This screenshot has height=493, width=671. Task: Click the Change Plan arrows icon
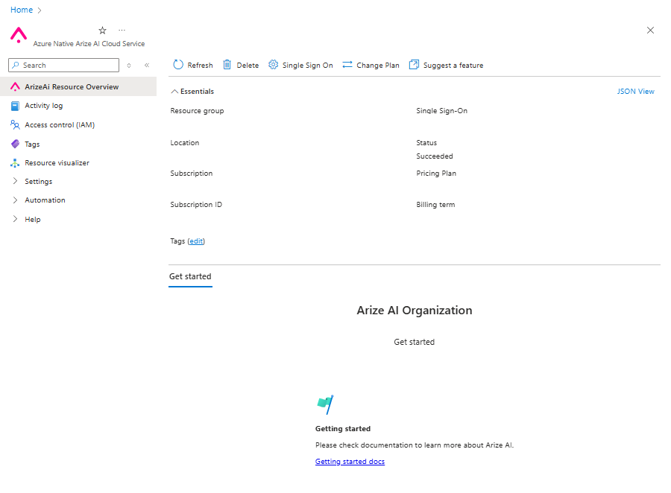pos(347,65)
